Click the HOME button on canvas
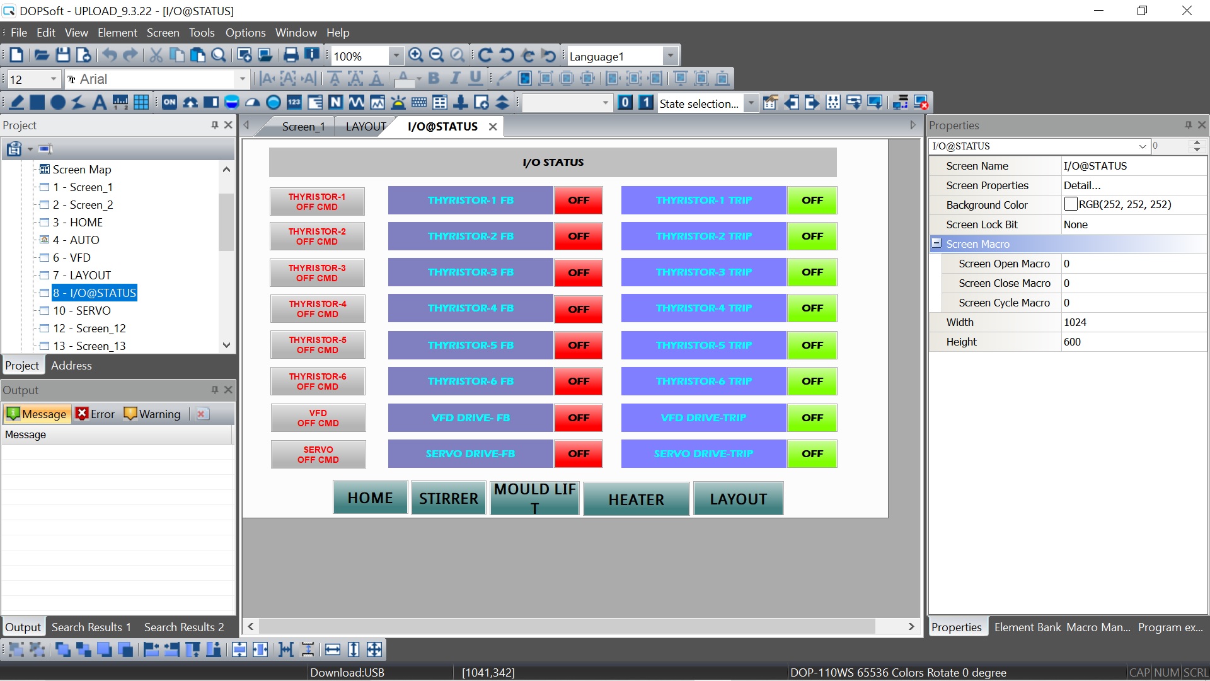The image size is (1210, 681). pyautogui.click(x=370, y=498)
